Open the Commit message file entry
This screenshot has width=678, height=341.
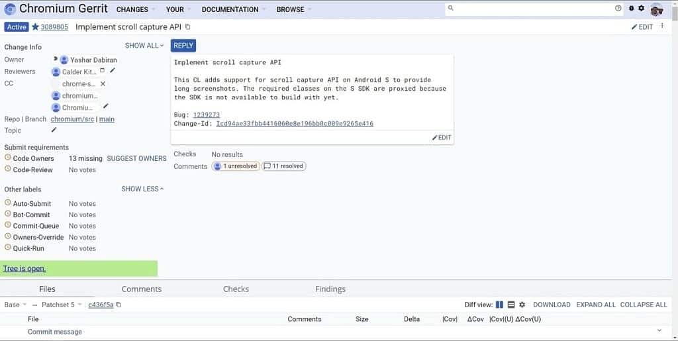pos(55,332)
